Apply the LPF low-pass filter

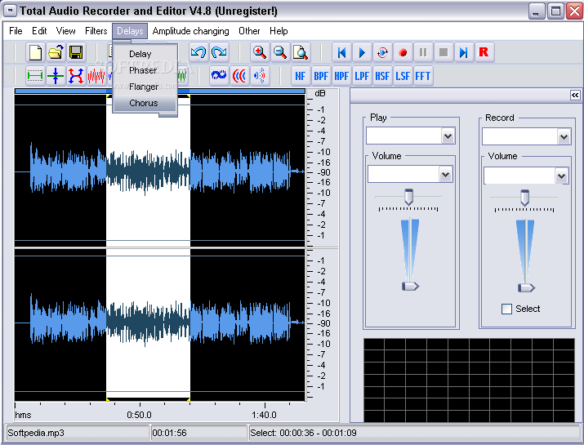362,76
